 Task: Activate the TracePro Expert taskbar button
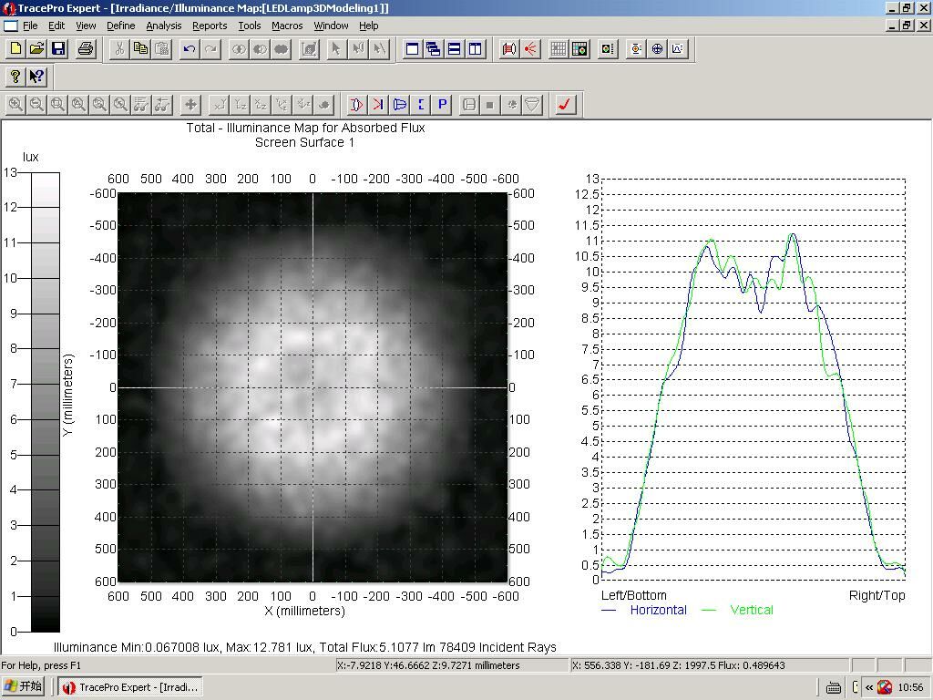tap(131, 687)
